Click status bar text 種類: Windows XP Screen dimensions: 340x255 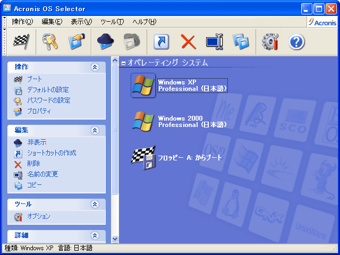pos(29,248)
